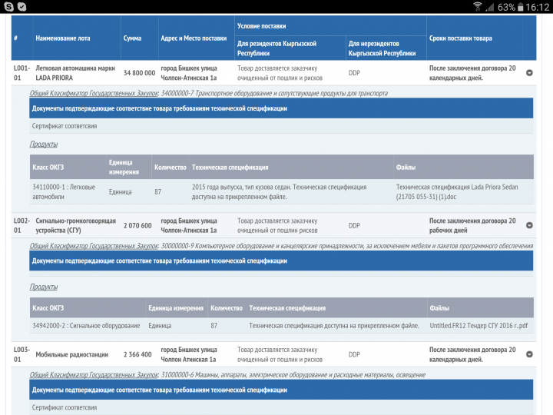Select lot number L001-01

(22, 73)
